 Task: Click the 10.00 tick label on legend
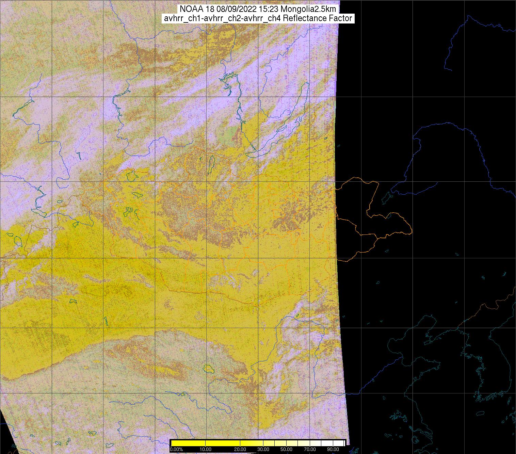coord(206,449)
